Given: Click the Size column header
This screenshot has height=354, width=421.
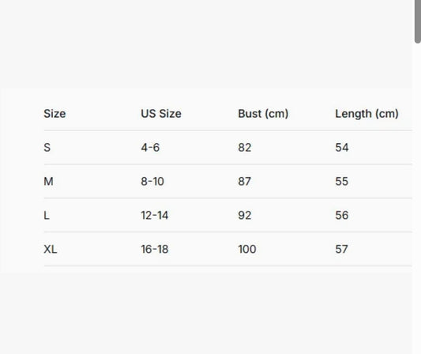Looking at the screenshot, I should coord(55,114).
